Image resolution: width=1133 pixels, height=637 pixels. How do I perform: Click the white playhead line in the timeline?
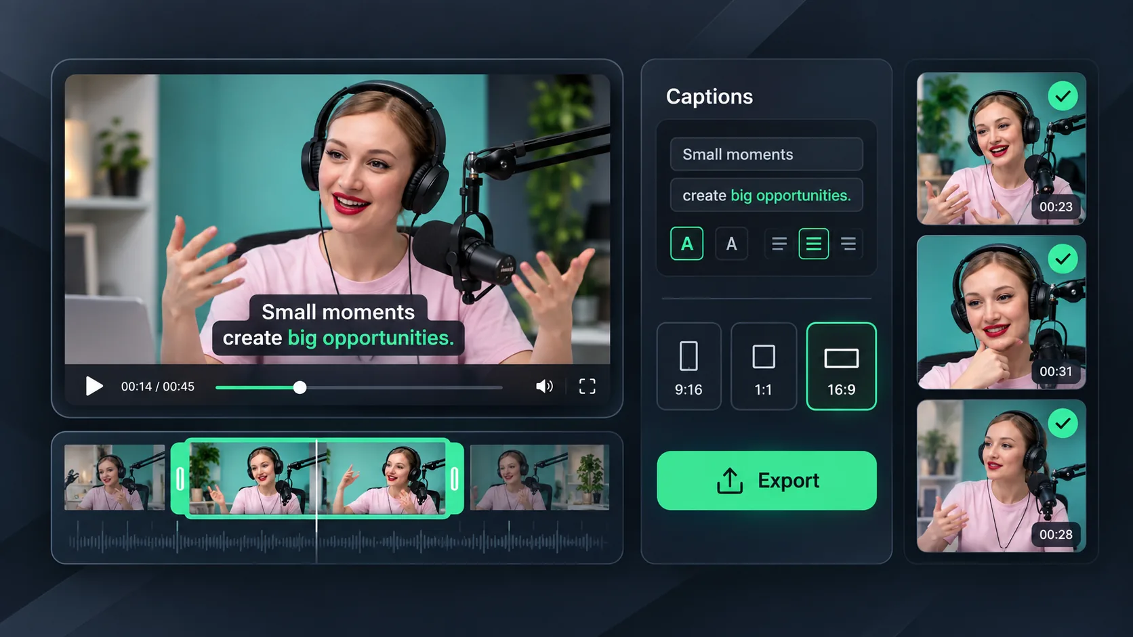(x=316, y=501)
